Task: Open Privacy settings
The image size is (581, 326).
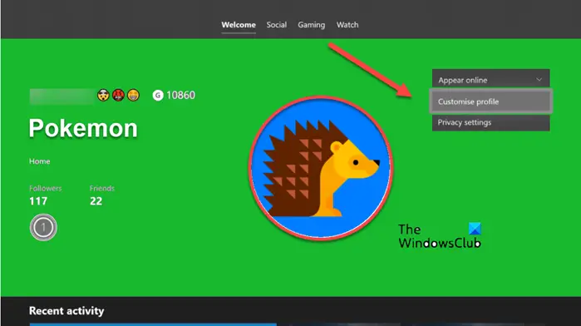Action: (x=491, y=123)
